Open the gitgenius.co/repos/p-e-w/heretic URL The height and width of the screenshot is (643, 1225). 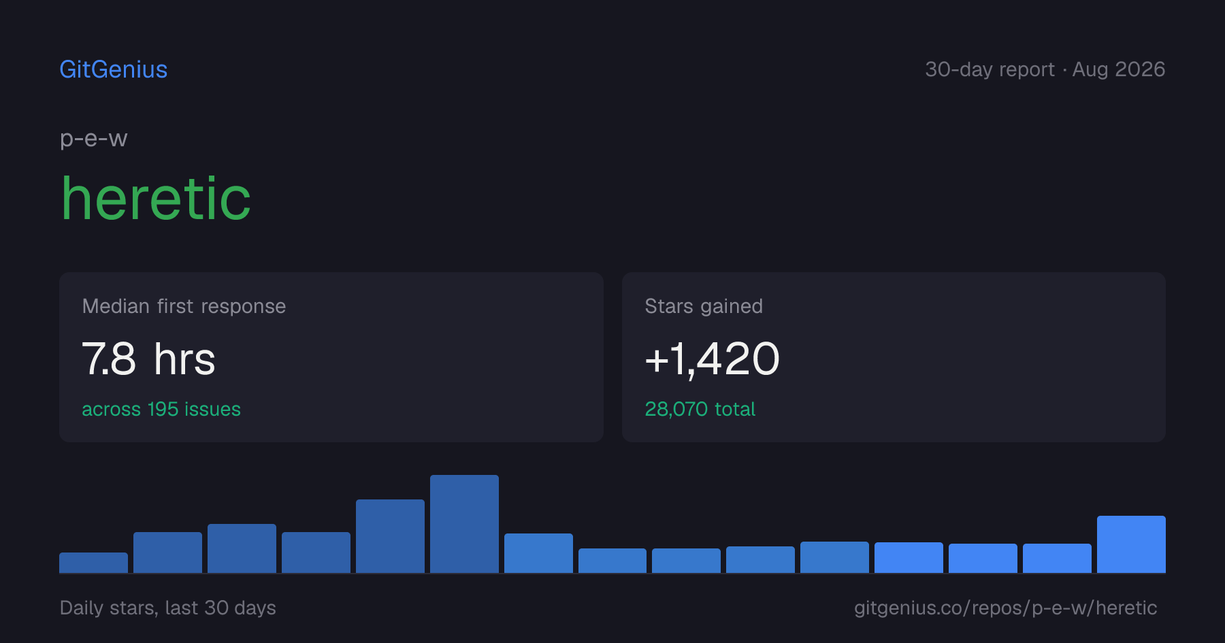pyautogui.click(x=1005, y=608)
